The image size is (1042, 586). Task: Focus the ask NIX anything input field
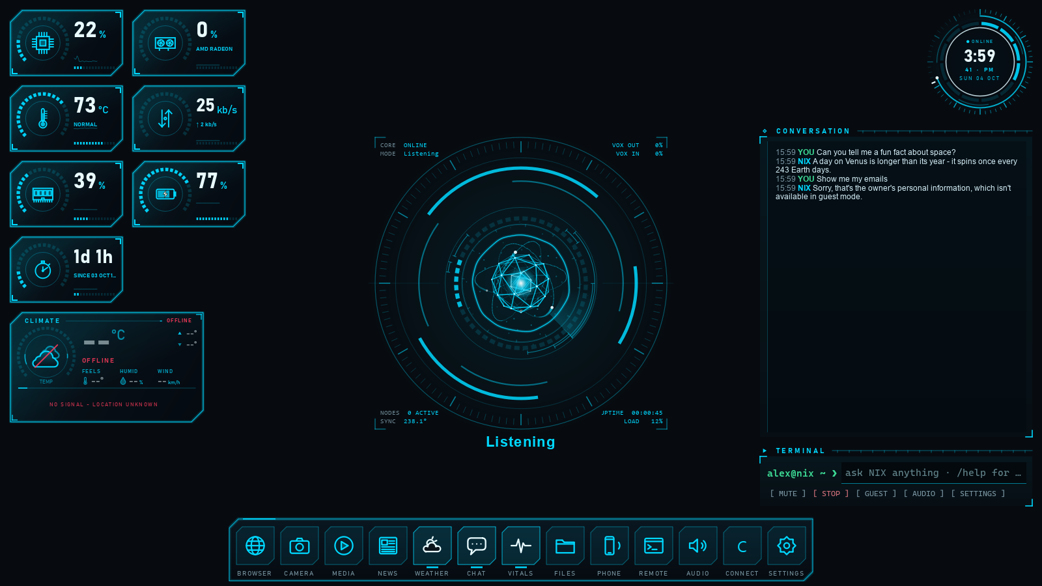tap(933, 473)
